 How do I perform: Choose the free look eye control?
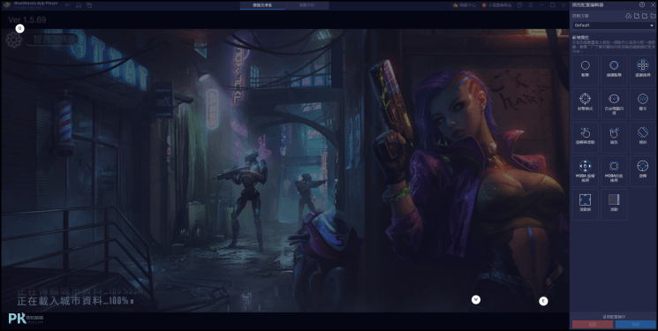[x=614, y=103]
